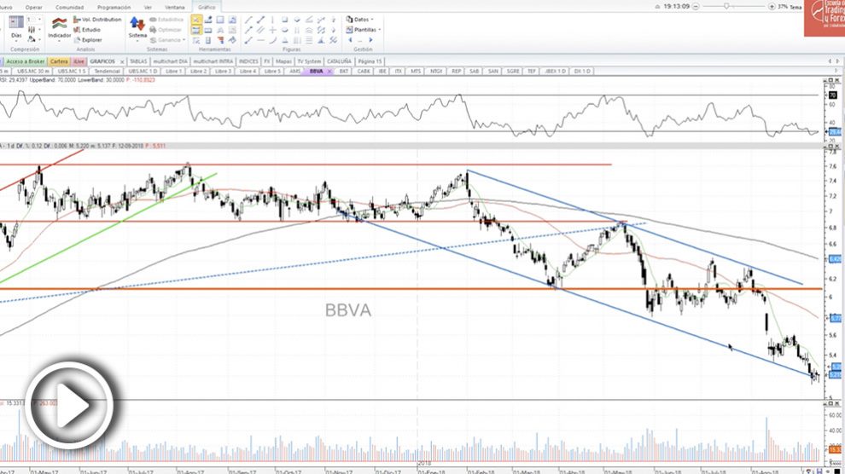845x474 pixels.
Task: Open the Sistema dropdown arrow
Action: tap(137, 41)
